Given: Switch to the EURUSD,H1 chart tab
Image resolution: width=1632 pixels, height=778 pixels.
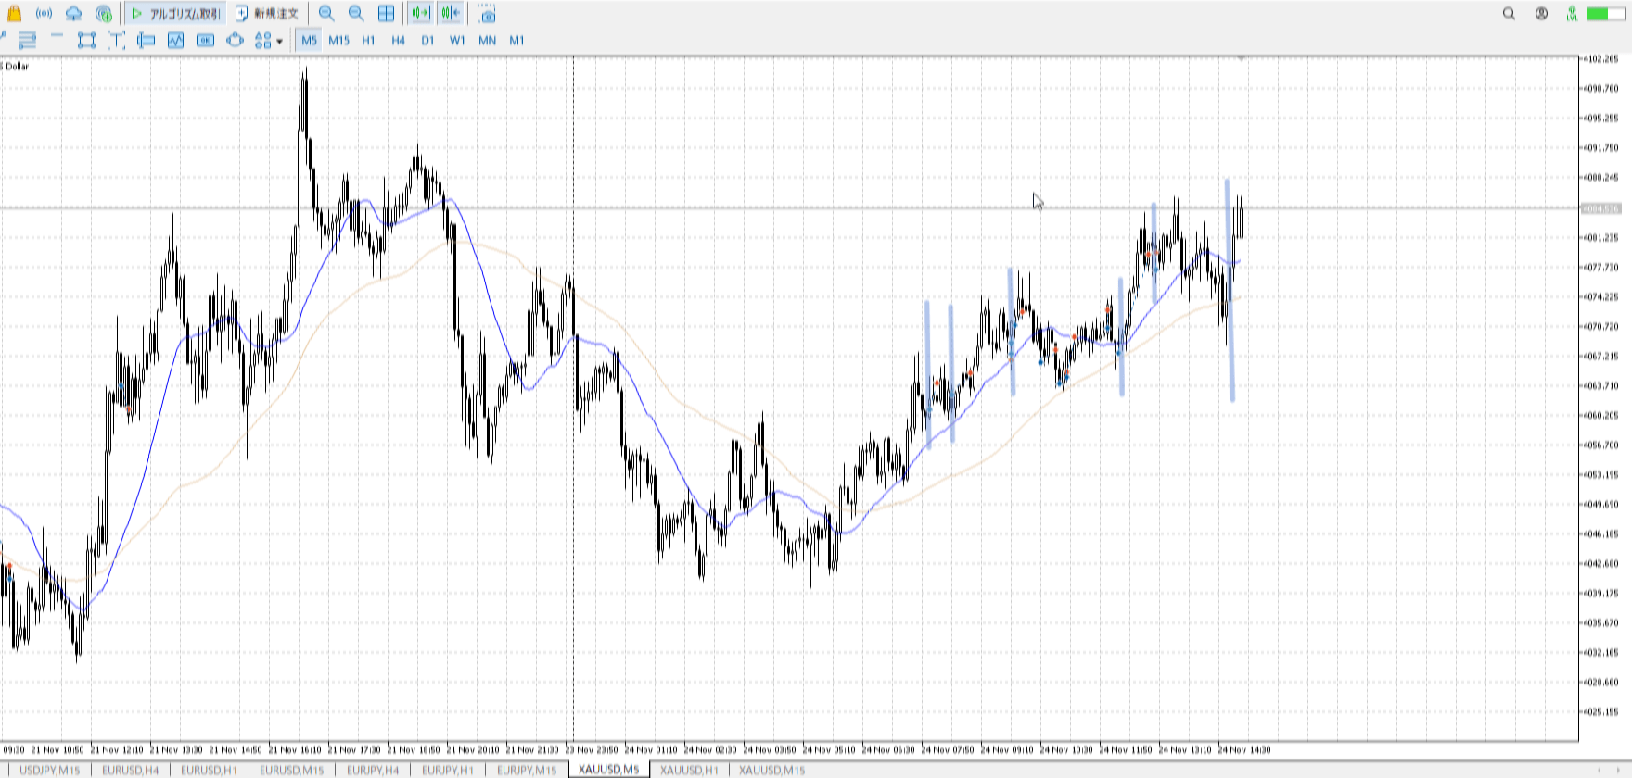Looking at the screenshot, I should click(x=209, y=770).
